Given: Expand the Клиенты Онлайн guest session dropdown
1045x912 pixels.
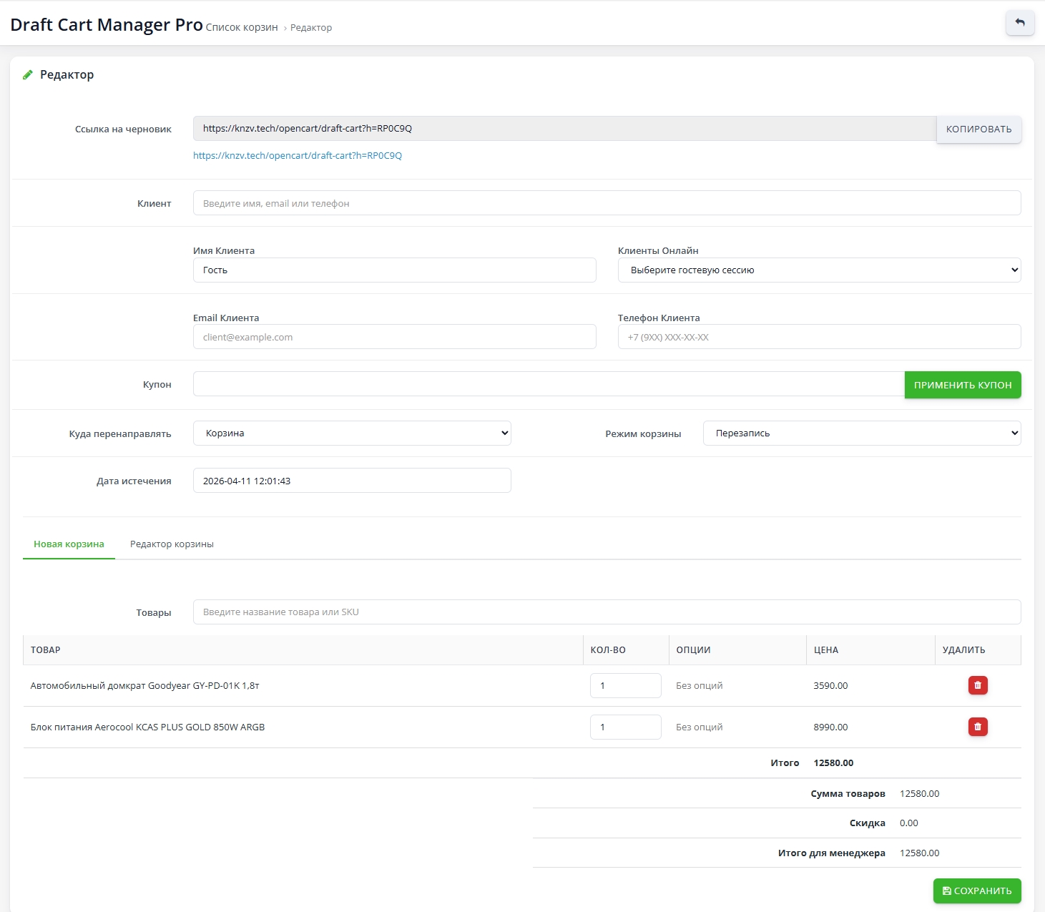Looking at the screenshot, I should [x=818, y=270].
